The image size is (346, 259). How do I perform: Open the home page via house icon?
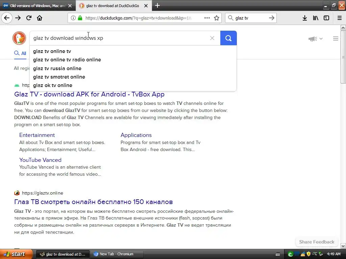40,18
